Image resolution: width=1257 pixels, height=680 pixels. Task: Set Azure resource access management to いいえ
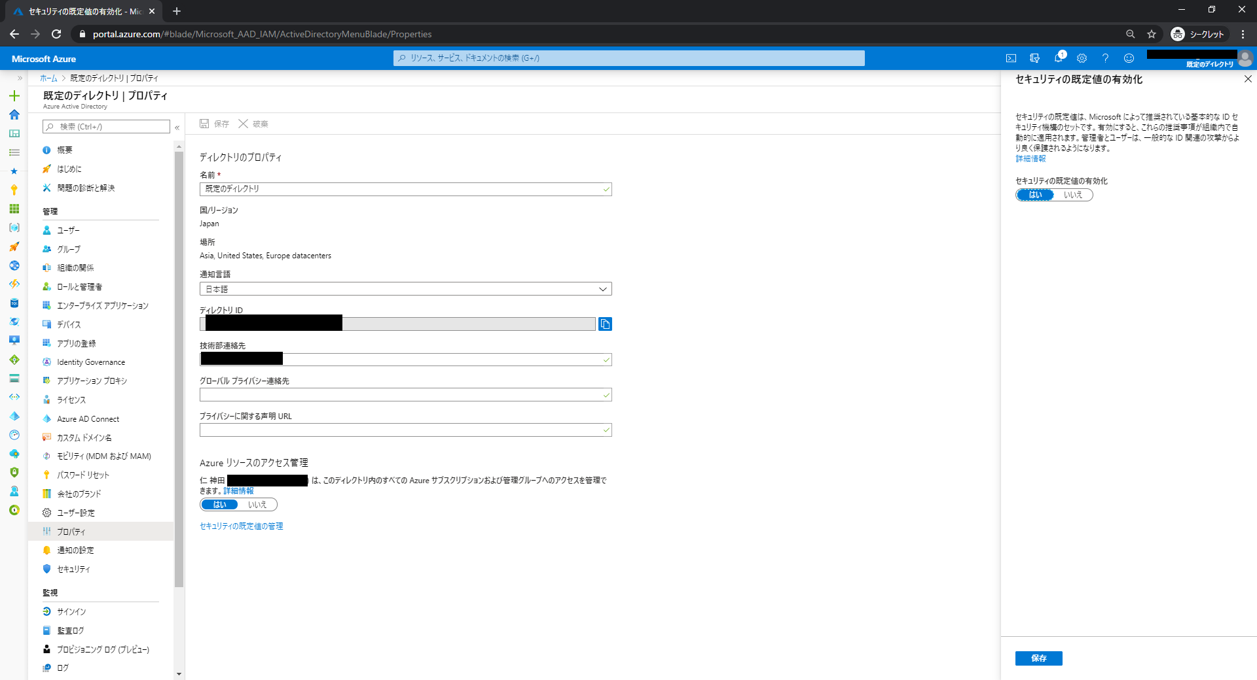pos(257,505)
